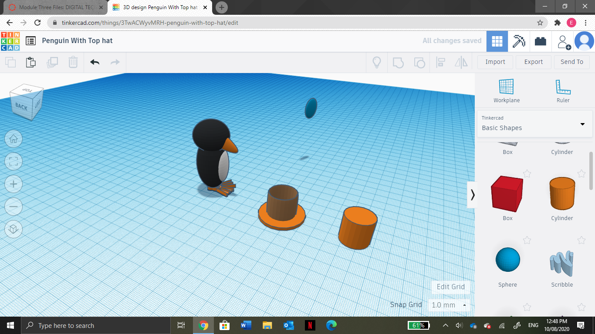The width and height of the screenshot is (595, 334).
Task: Click the Send To button
Action: click(x=572, y=62)
